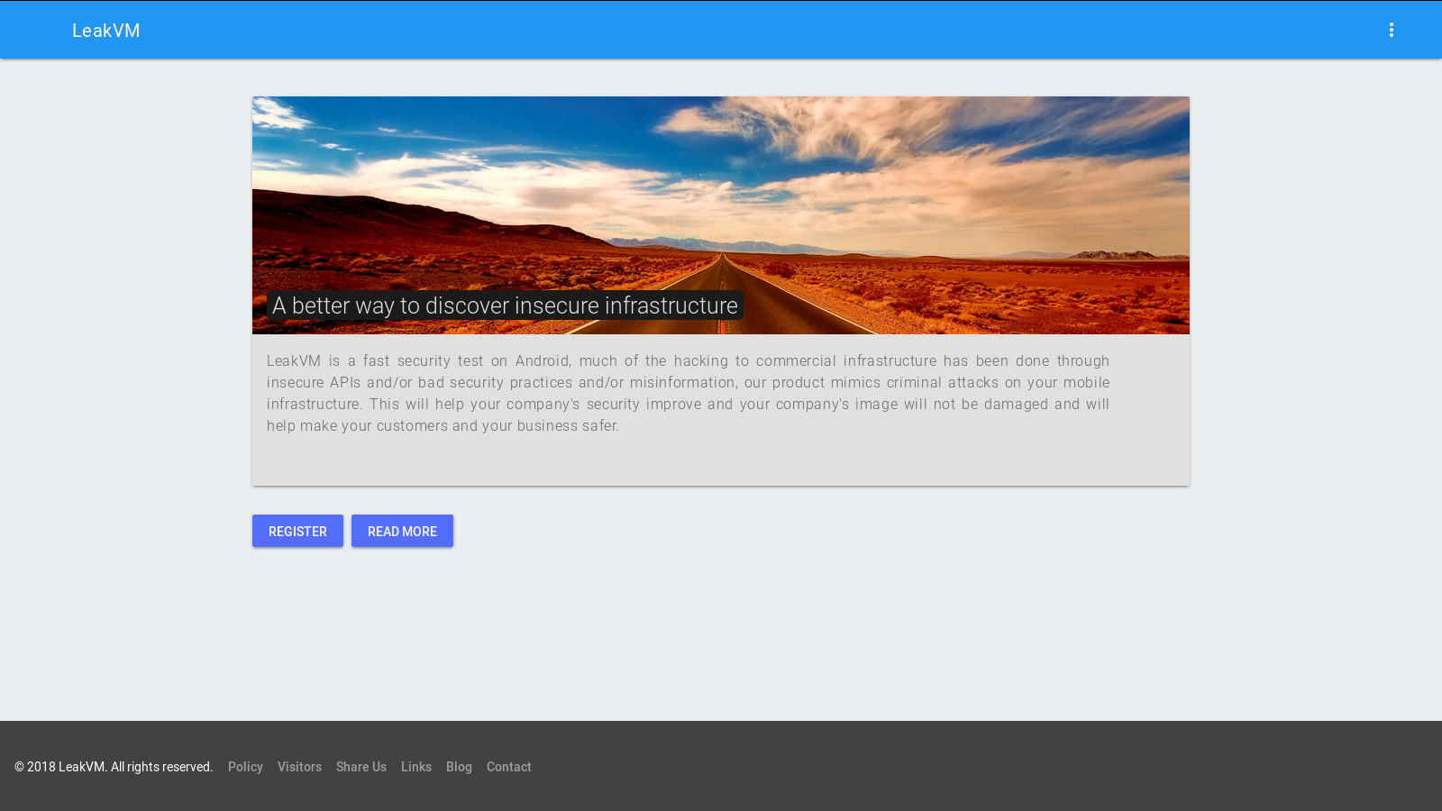Open the Share Us footer link

point(360,767)
